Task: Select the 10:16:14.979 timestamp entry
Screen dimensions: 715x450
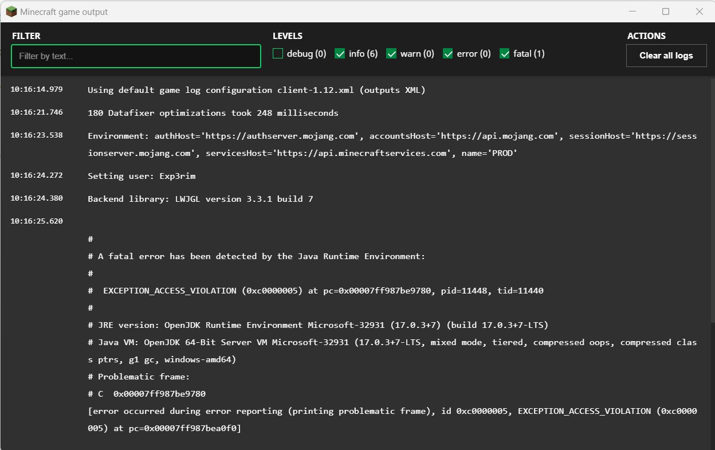Action: pyautogui.click(x=37, y=89)
